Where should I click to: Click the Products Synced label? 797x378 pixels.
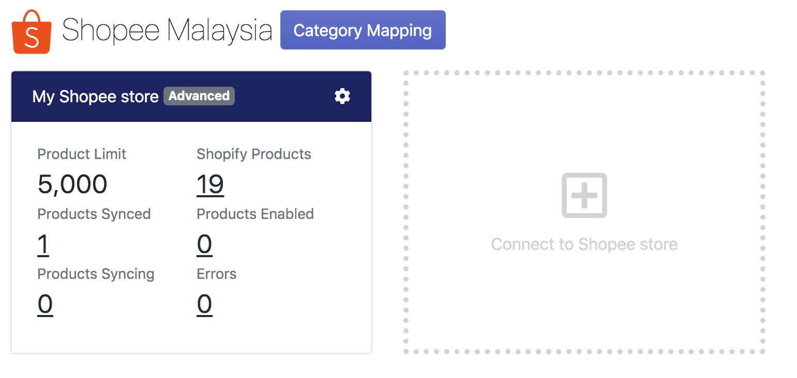94,214
